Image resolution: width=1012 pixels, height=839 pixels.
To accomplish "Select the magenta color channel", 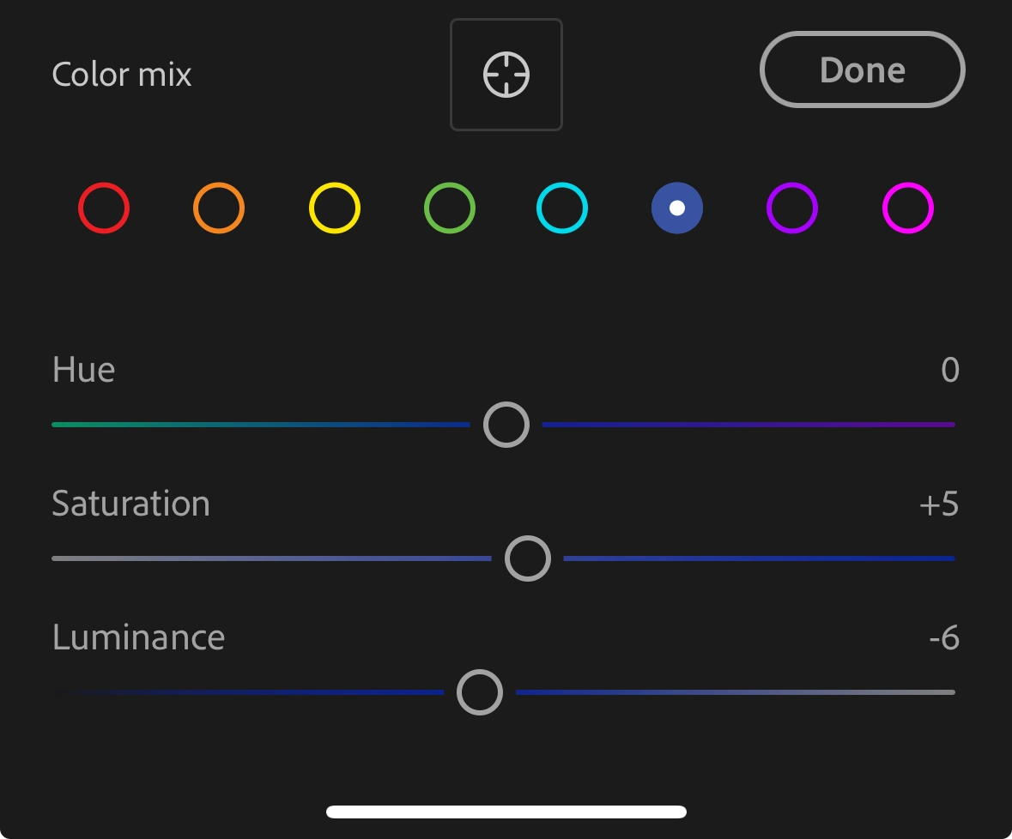I will (907, 208).
